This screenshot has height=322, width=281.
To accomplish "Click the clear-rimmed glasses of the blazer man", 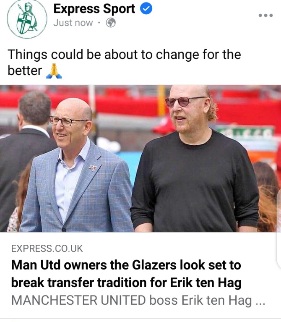I will (x=68, y=121).
